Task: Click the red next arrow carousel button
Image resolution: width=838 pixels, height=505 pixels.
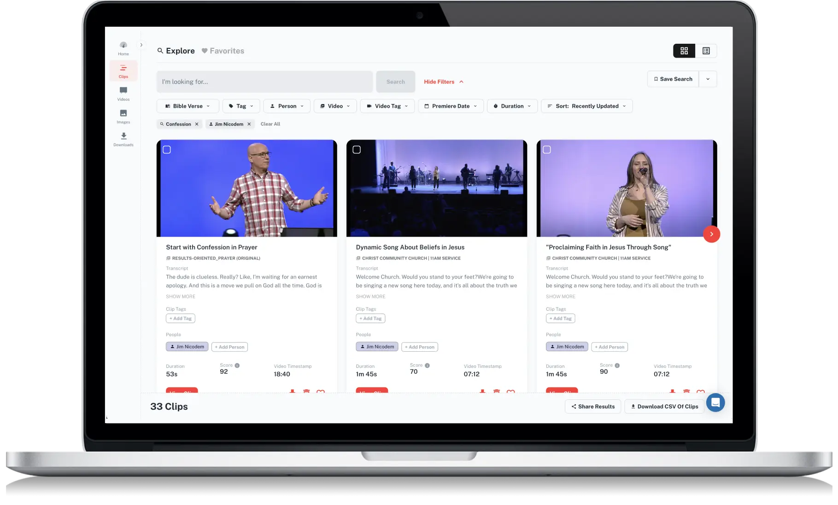Action: click(x=711, y=234)
